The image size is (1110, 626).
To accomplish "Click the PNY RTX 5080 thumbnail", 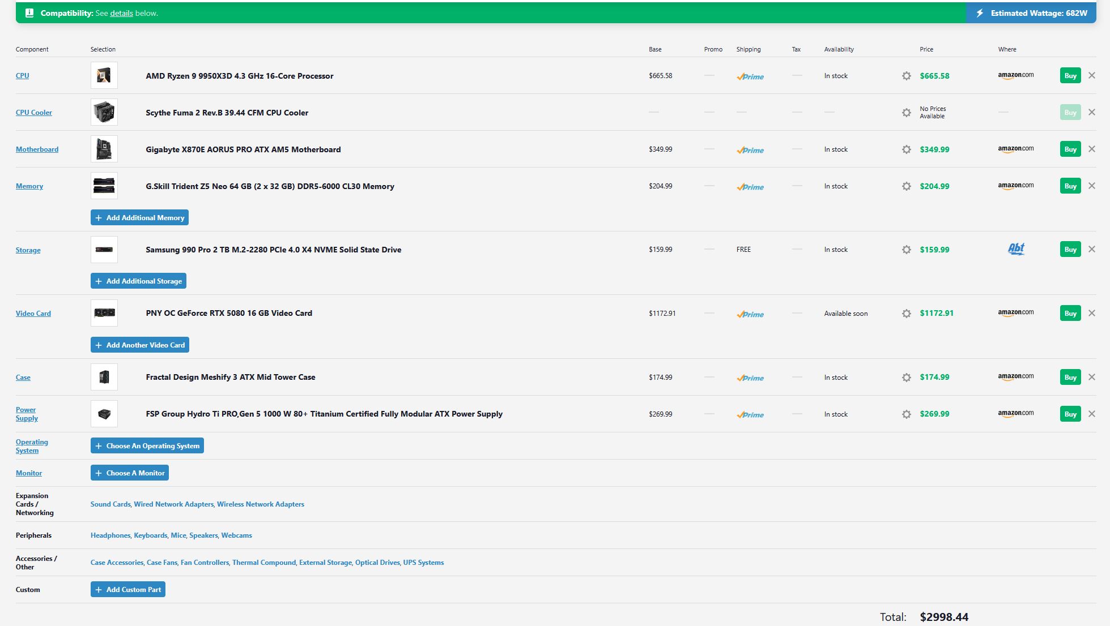I will coord(104,313).
